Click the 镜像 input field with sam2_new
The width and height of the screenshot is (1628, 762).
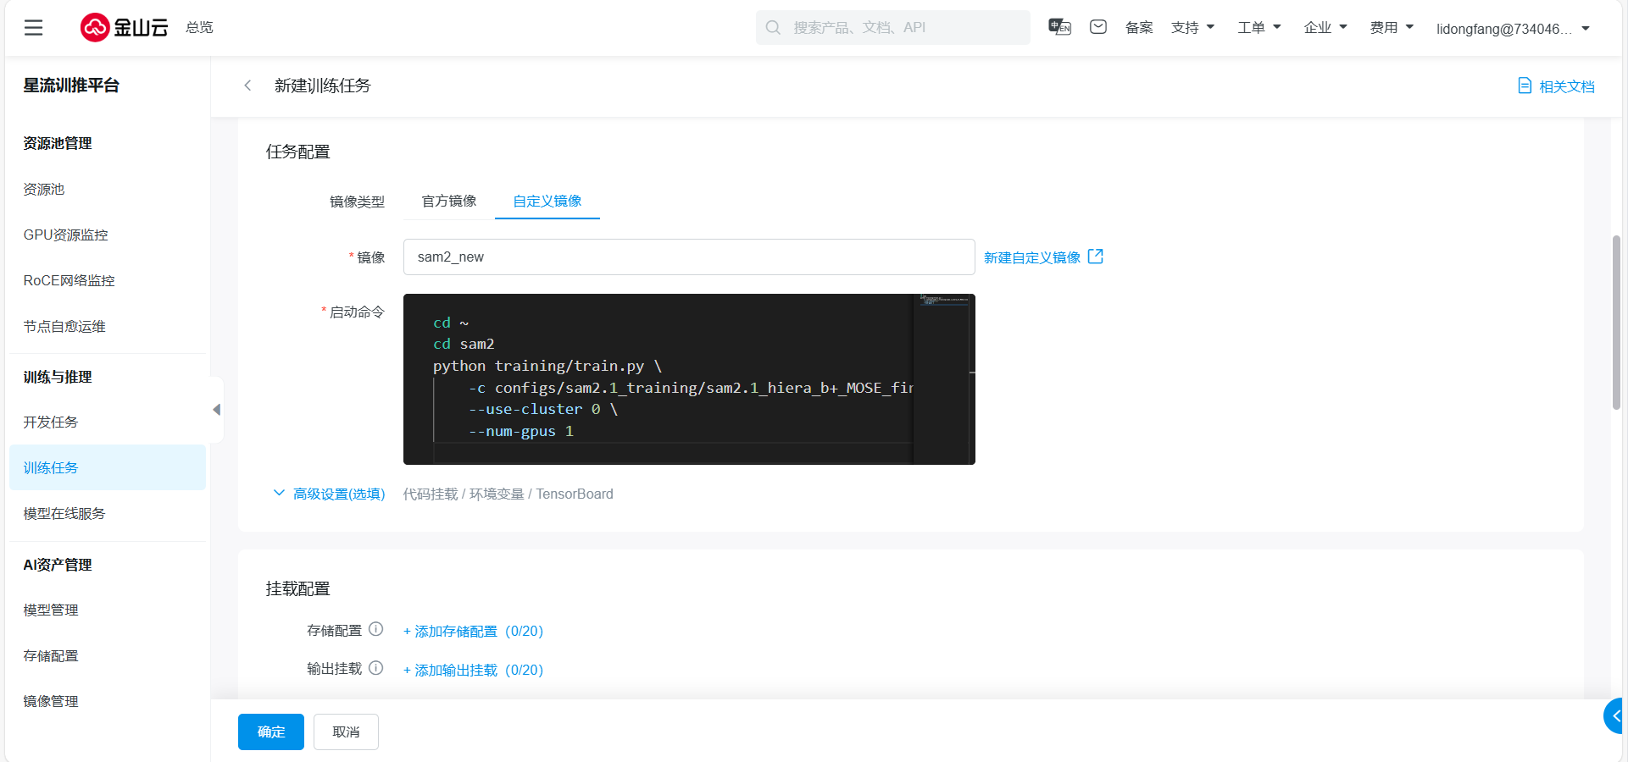688,257
